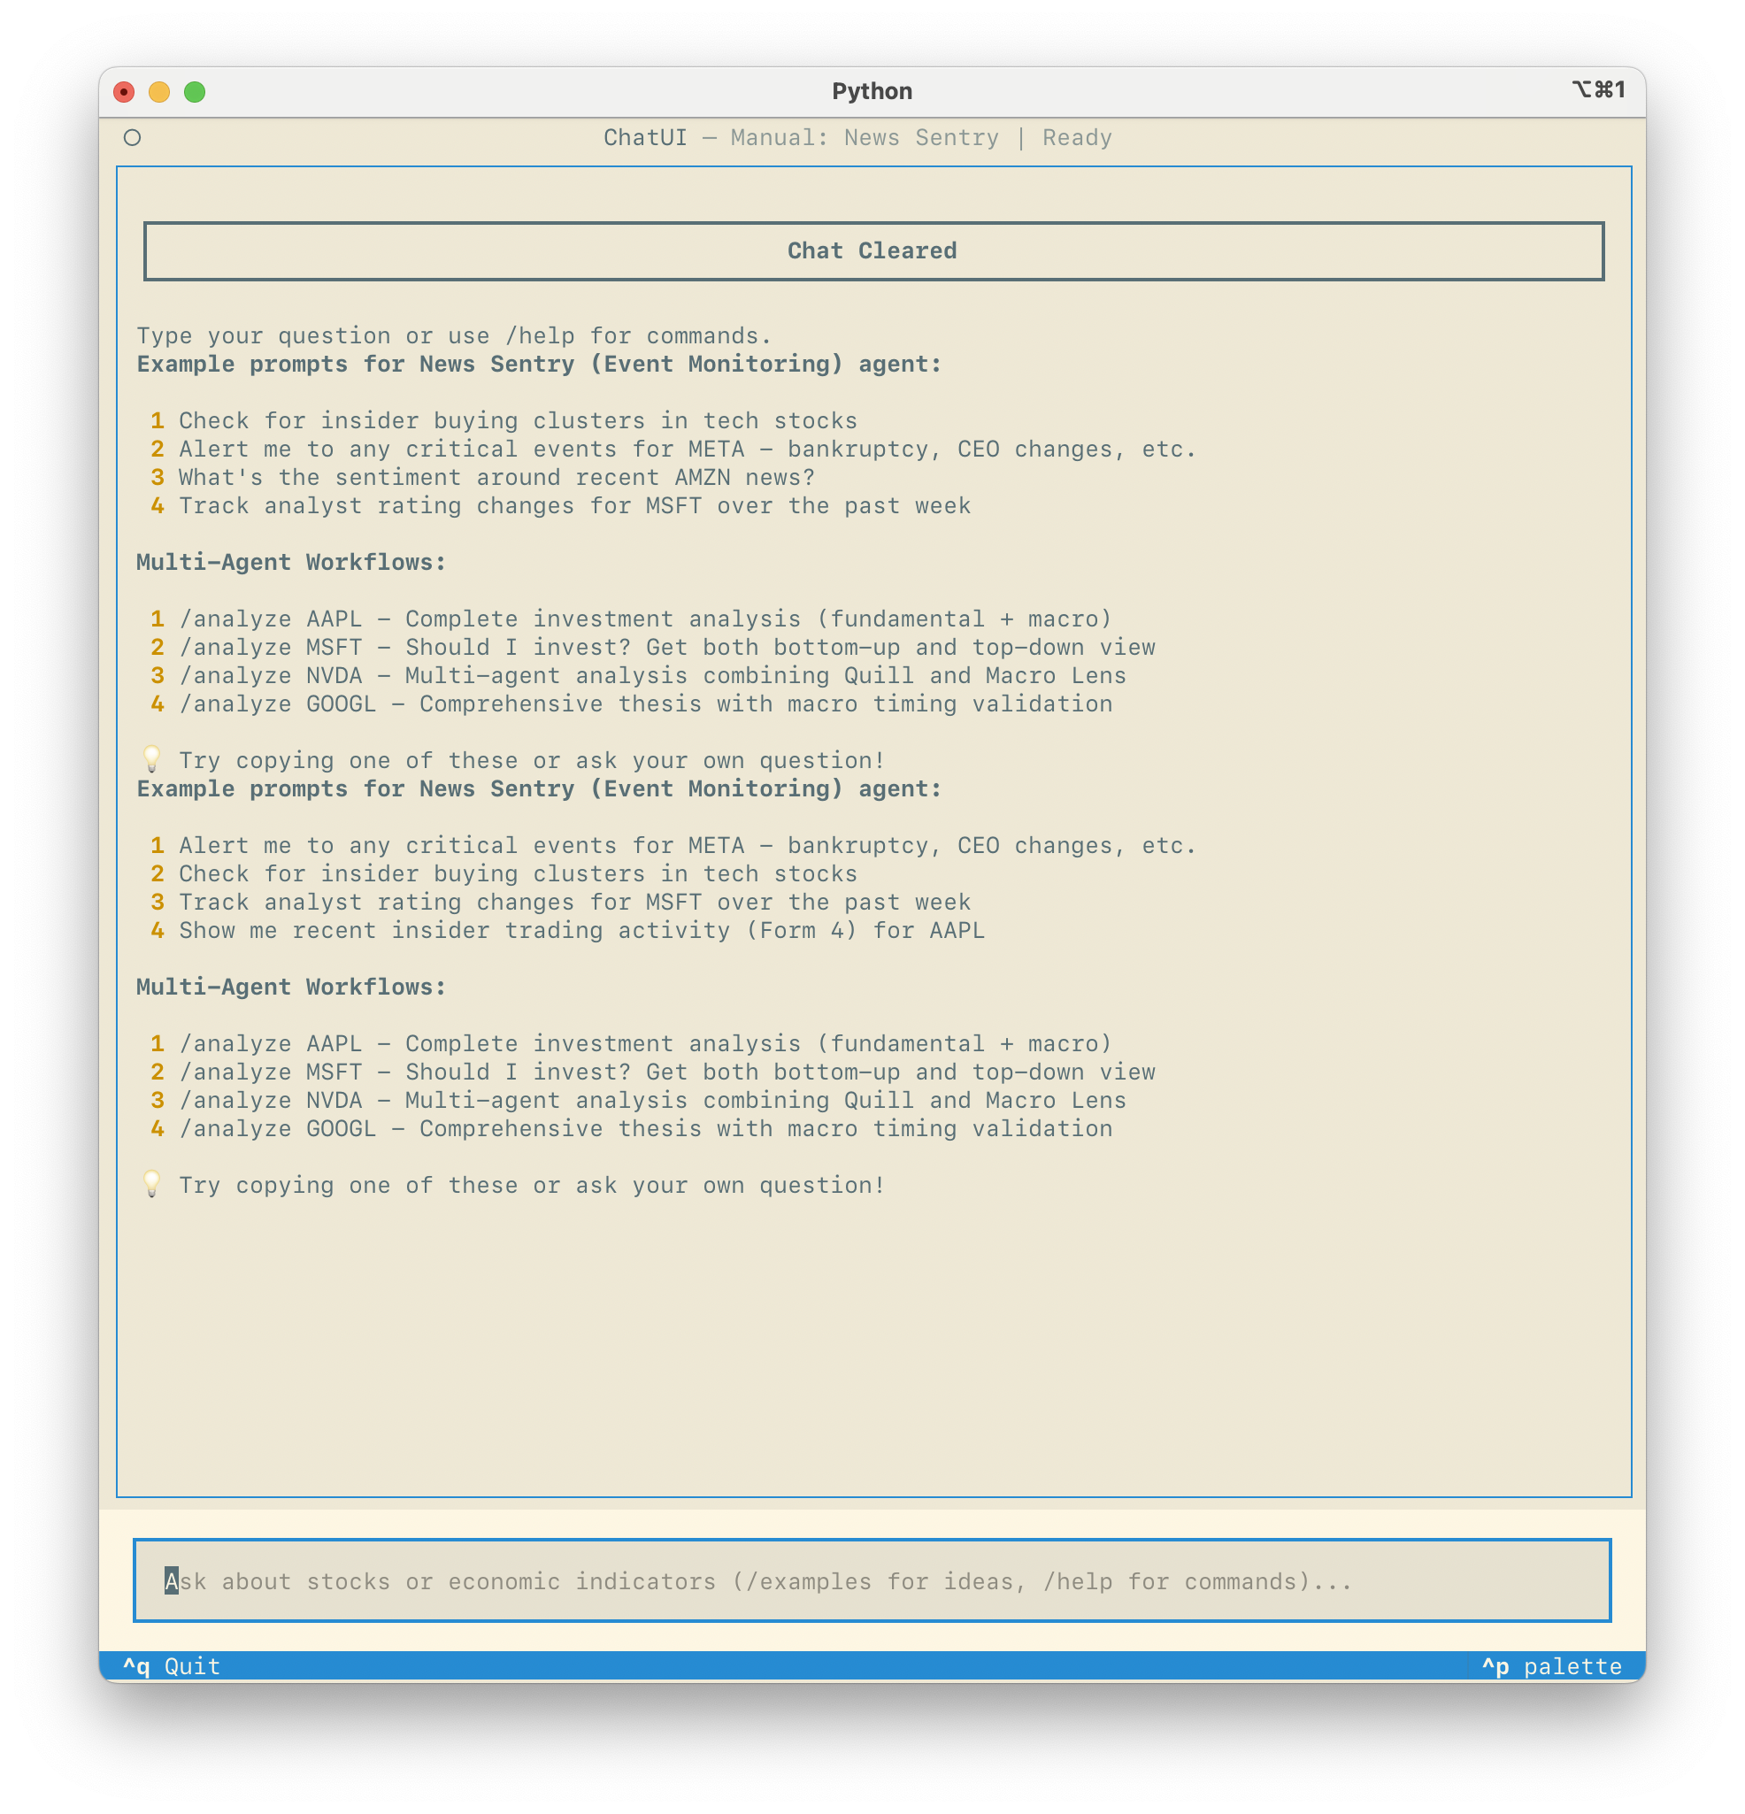Click the Ready status in the ChatUI header
Viewport: 1745px width, 1814px height.
1077,137
